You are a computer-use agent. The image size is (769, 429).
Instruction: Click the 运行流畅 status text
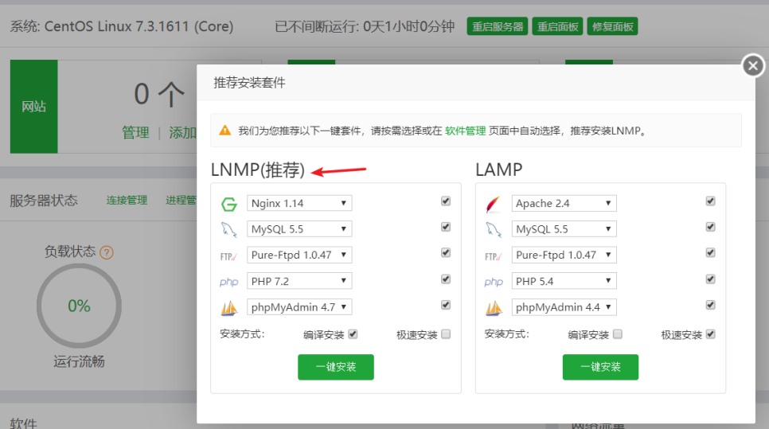click(79, 362)
